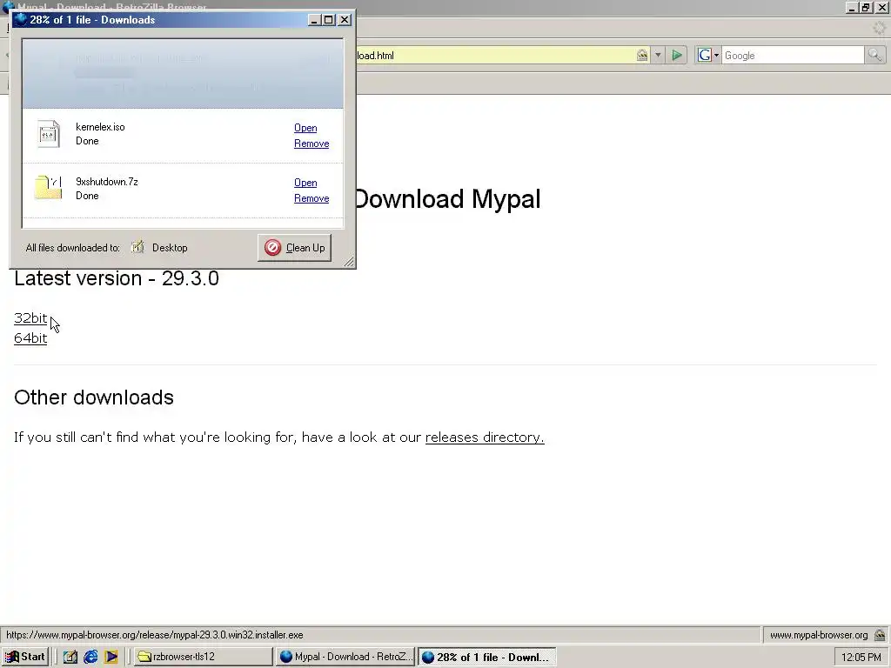Switch to Downloads window taskbar button
The width and height of the screenshot is (891, 668).
point(487,657)
